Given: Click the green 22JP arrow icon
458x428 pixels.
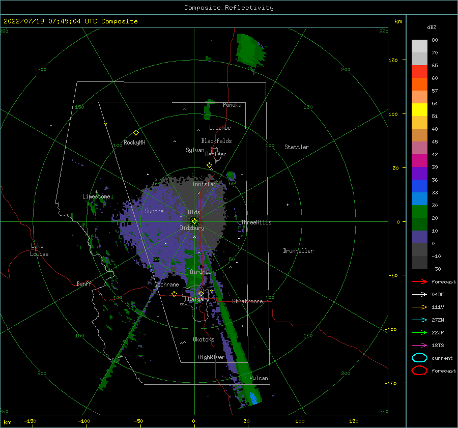Looking at the screenshot, I should pos(419,332).
